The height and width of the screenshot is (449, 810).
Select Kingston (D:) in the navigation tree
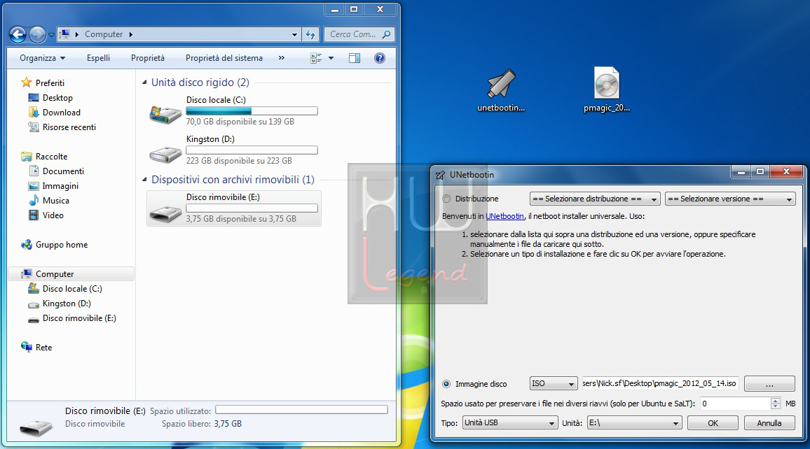tap(67, 304)
